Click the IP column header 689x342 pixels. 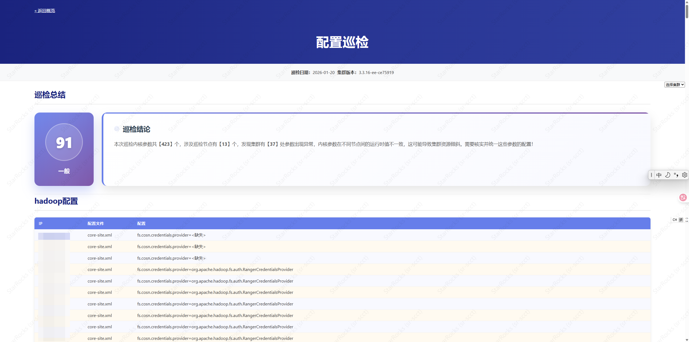(x=41, y=223)
